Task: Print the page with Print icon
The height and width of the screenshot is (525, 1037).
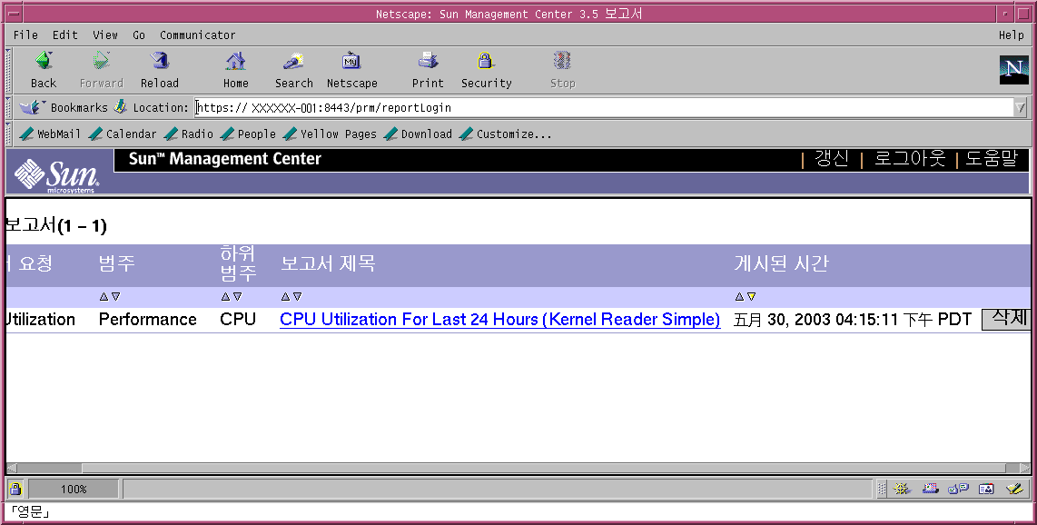Action: [428, 69]
